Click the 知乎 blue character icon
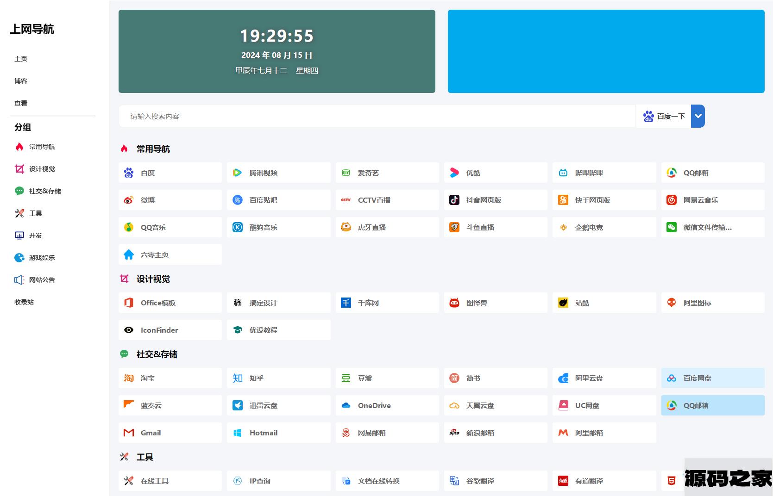Viewport: 773px width, 496px height. coord(237,378)
